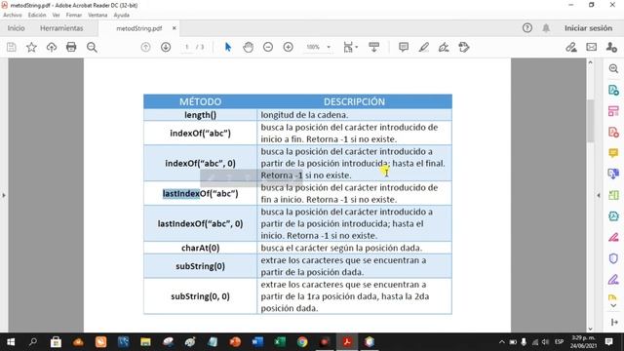Open the Protect shield tool
The image size is (624, 351).
[x=613, y=258]
